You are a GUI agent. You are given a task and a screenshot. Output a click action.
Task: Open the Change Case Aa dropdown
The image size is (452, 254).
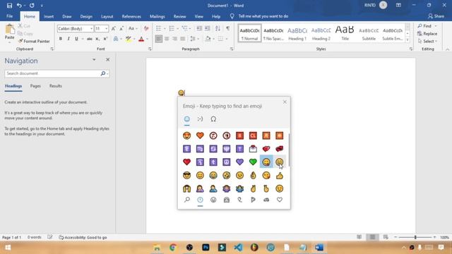tap(133, 28)
